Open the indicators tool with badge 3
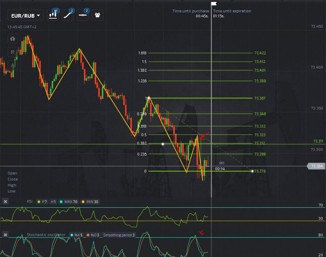 click(x=67, y=15)
